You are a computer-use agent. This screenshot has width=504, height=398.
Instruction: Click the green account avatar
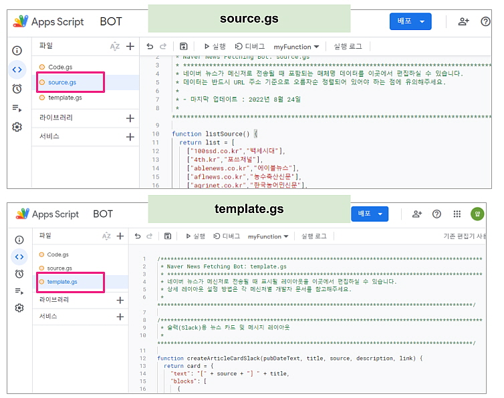[x=477, y=214]
